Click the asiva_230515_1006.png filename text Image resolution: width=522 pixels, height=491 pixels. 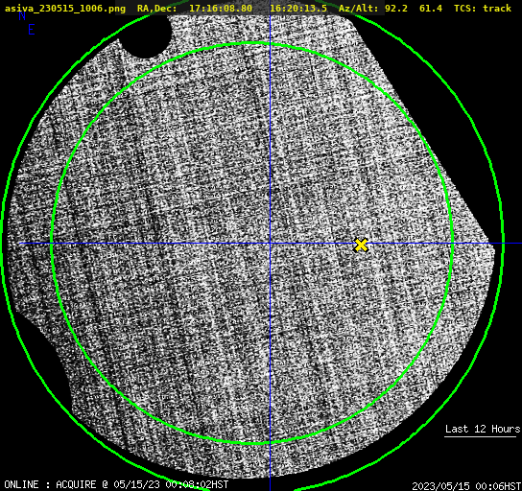tap(65, 9)
